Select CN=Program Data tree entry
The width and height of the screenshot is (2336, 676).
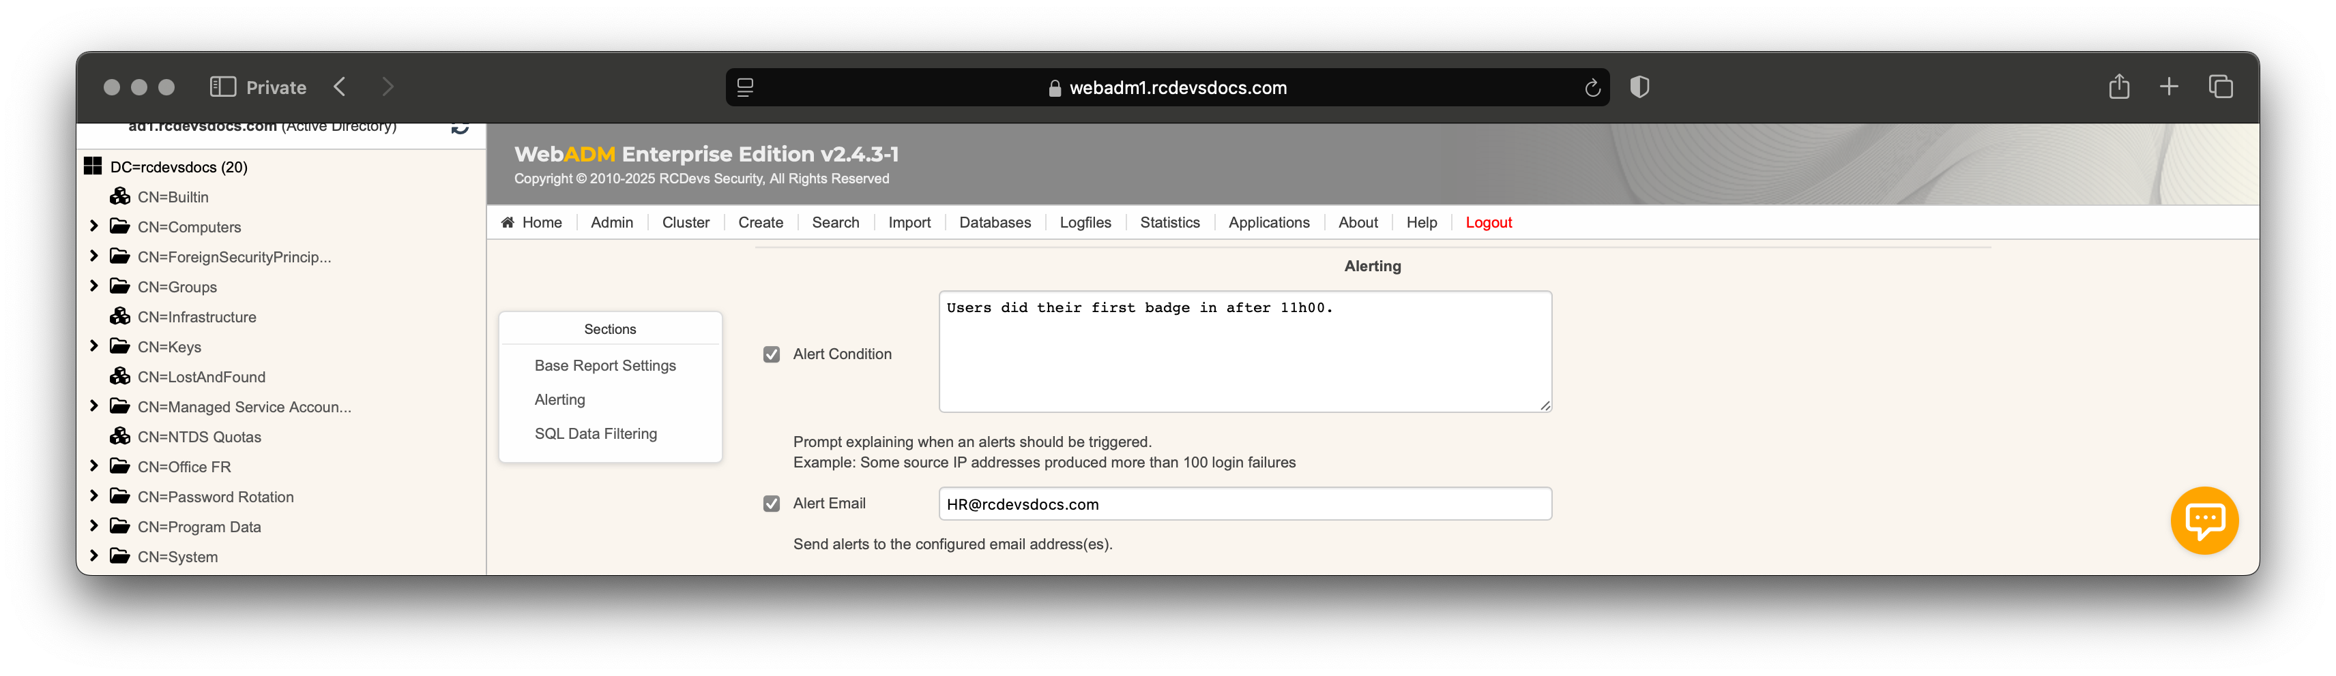(199, 527)
